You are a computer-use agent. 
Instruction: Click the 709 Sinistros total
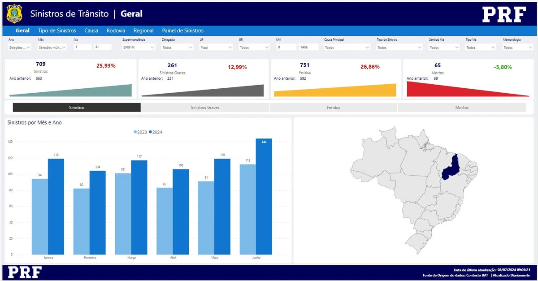[x=41, y=64]
